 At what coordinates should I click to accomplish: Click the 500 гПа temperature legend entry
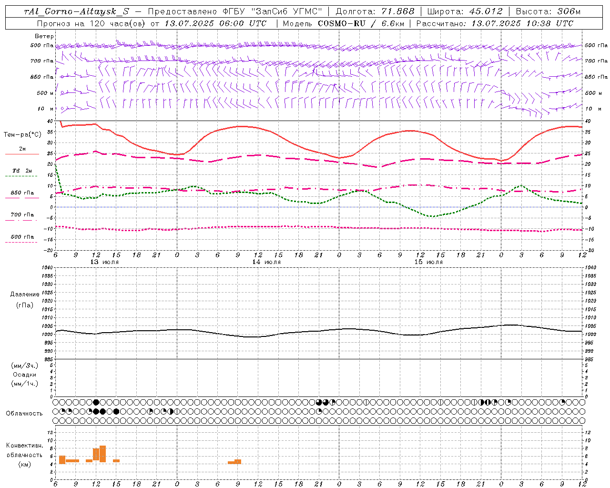[22, 236]
